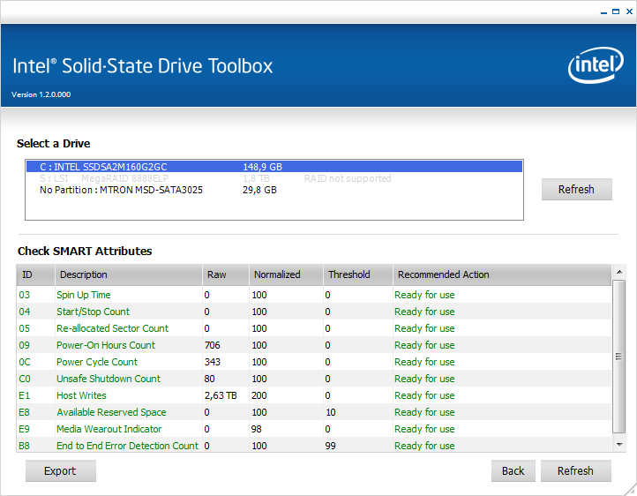Maximize the Toolbox window
This screenshot has height=496, width=637.
tap(616, 11)
